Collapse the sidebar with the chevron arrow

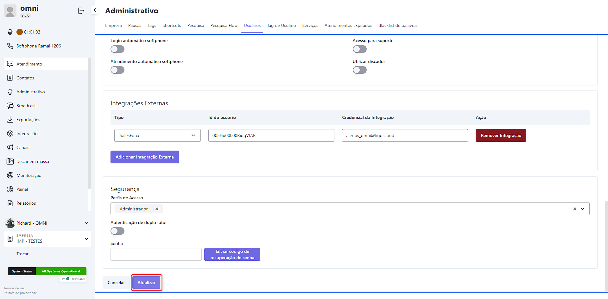[95, 10]
